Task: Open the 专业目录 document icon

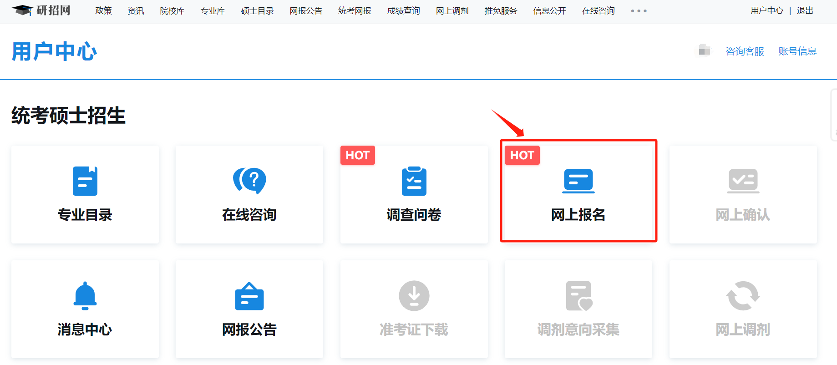Action: [x=85, y=181]
